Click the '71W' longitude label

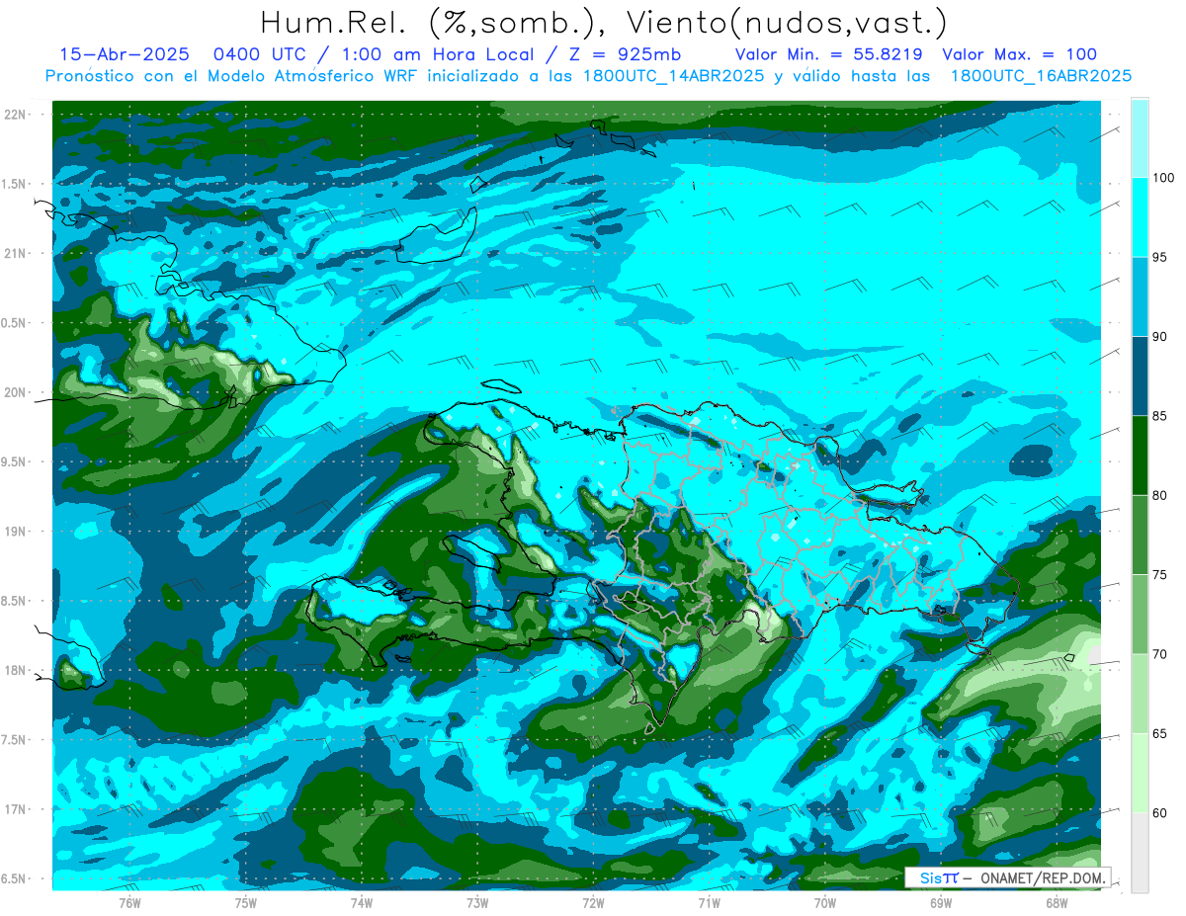pyautogui.click(x=709, y=902)
